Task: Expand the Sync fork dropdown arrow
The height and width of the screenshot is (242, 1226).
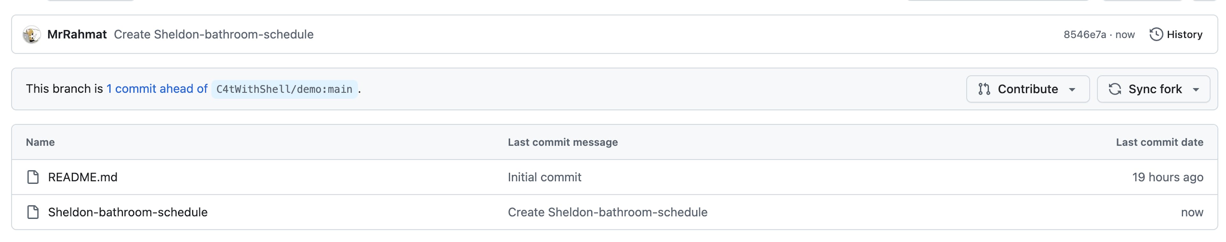Action: 1196,89
